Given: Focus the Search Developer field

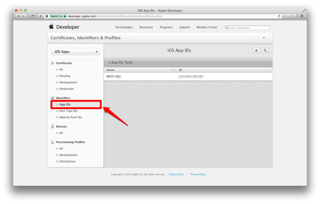Looking at the screenshot, I should coord(247,28).
